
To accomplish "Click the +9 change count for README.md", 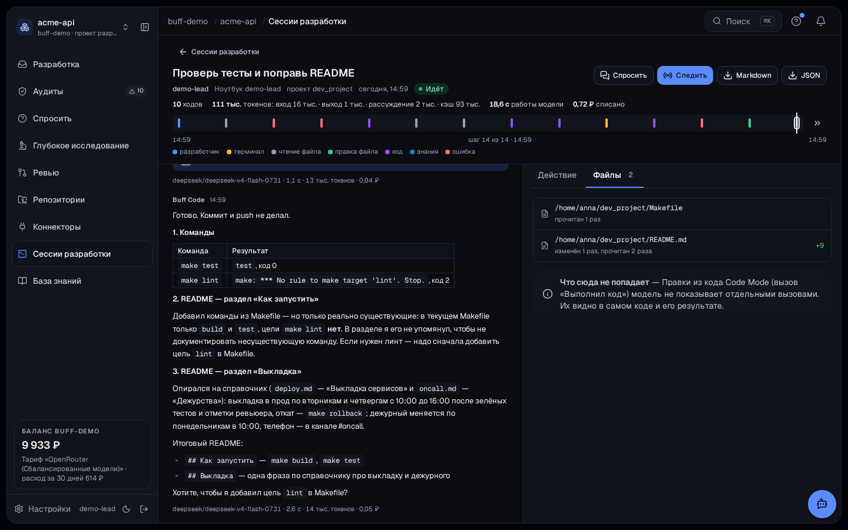I will pos(820,246).
